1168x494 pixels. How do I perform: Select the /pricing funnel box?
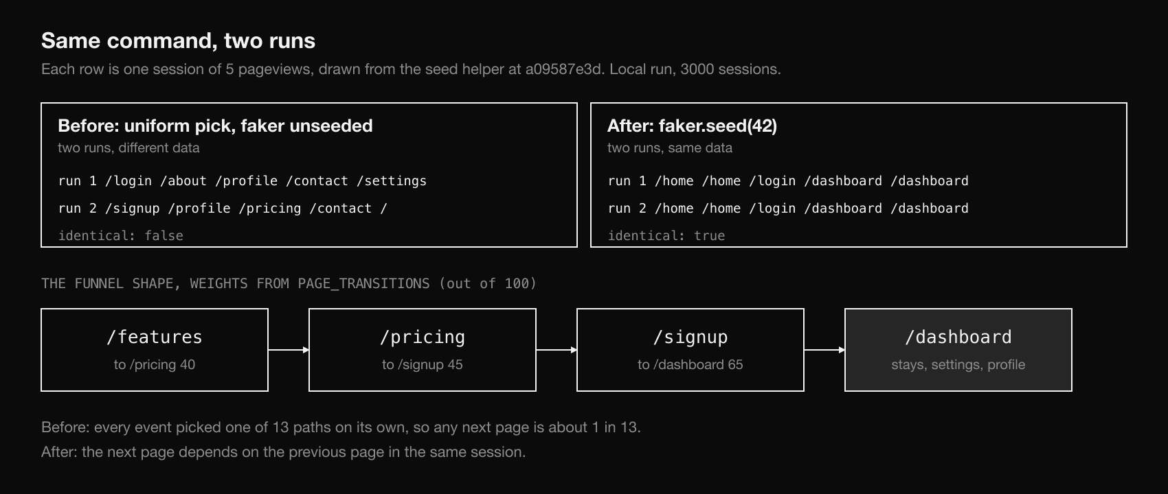click(x=423, y=350)
